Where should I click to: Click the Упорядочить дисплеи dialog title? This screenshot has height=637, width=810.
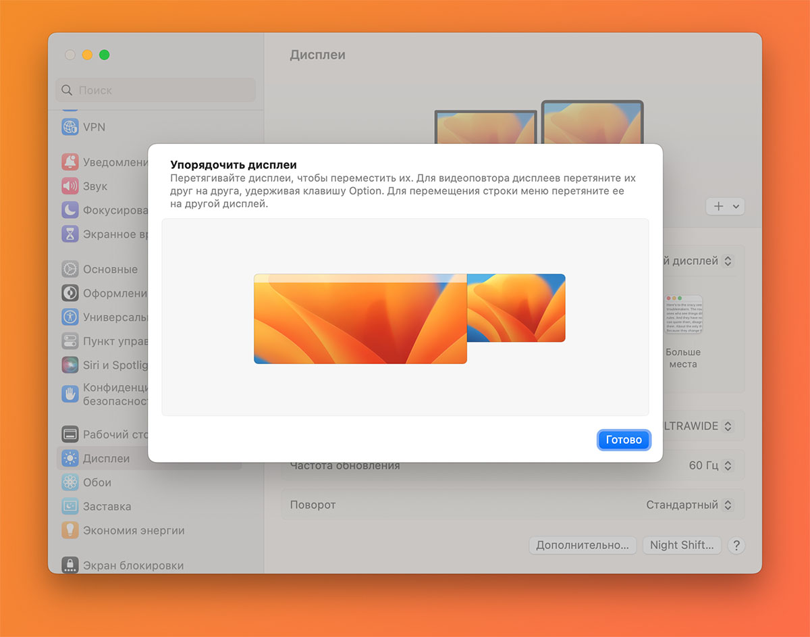234,165
